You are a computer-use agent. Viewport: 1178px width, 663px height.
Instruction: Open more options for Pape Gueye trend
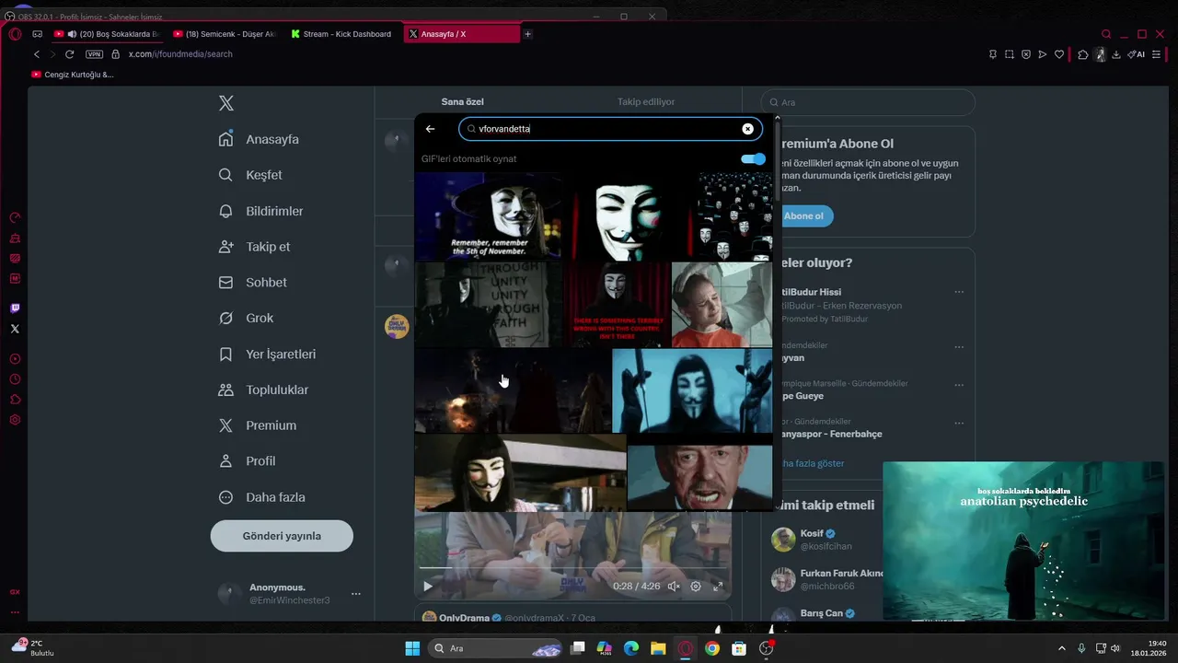point(959,385)
